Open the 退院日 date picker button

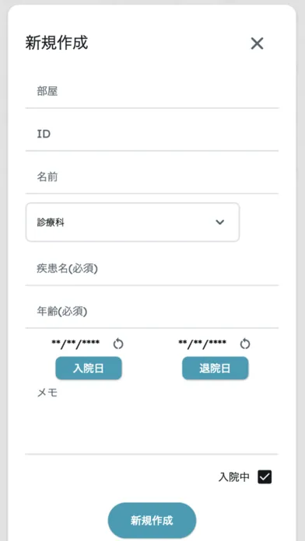click(x=216, y=368)
